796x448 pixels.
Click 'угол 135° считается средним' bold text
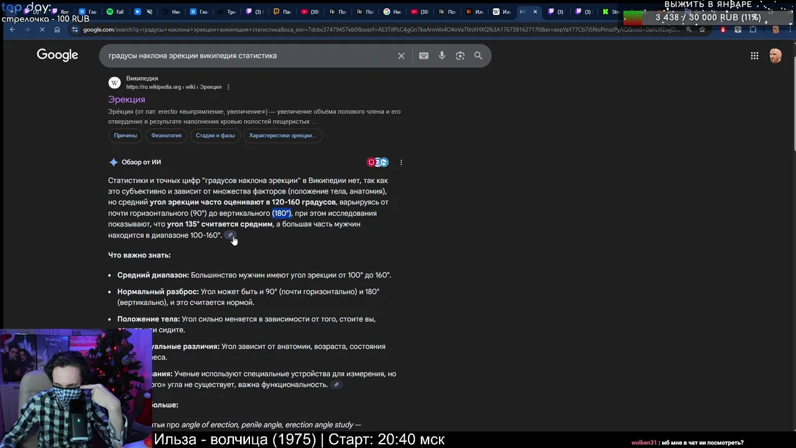coord(220,225)
